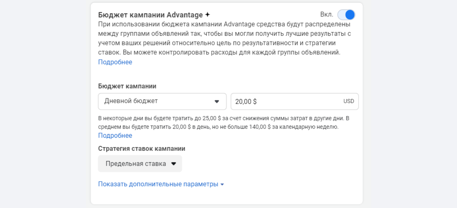Expand Показать дополнительные параметры
The width and height of the screenshot is (457, 208).
coord(158,184)
